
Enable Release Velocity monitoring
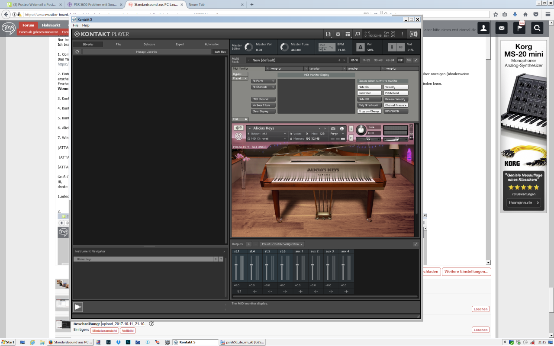[396, 99]
